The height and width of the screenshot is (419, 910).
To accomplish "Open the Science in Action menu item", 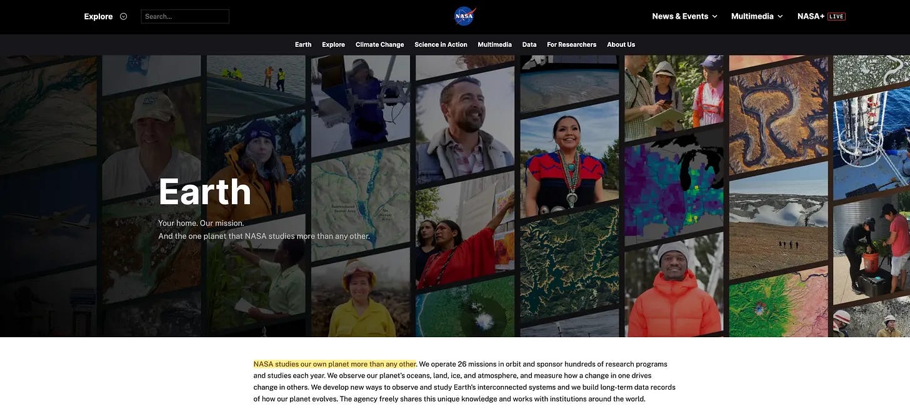I will [441, 44].
